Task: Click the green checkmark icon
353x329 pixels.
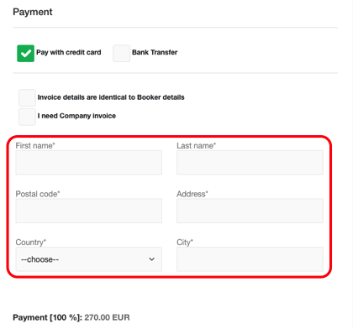Action: [x=25, y=53]
